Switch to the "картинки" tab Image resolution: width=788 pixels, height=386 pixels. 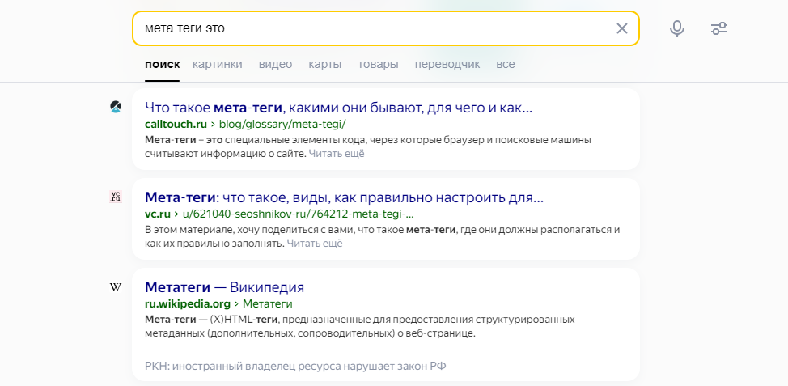coord(217,65)
